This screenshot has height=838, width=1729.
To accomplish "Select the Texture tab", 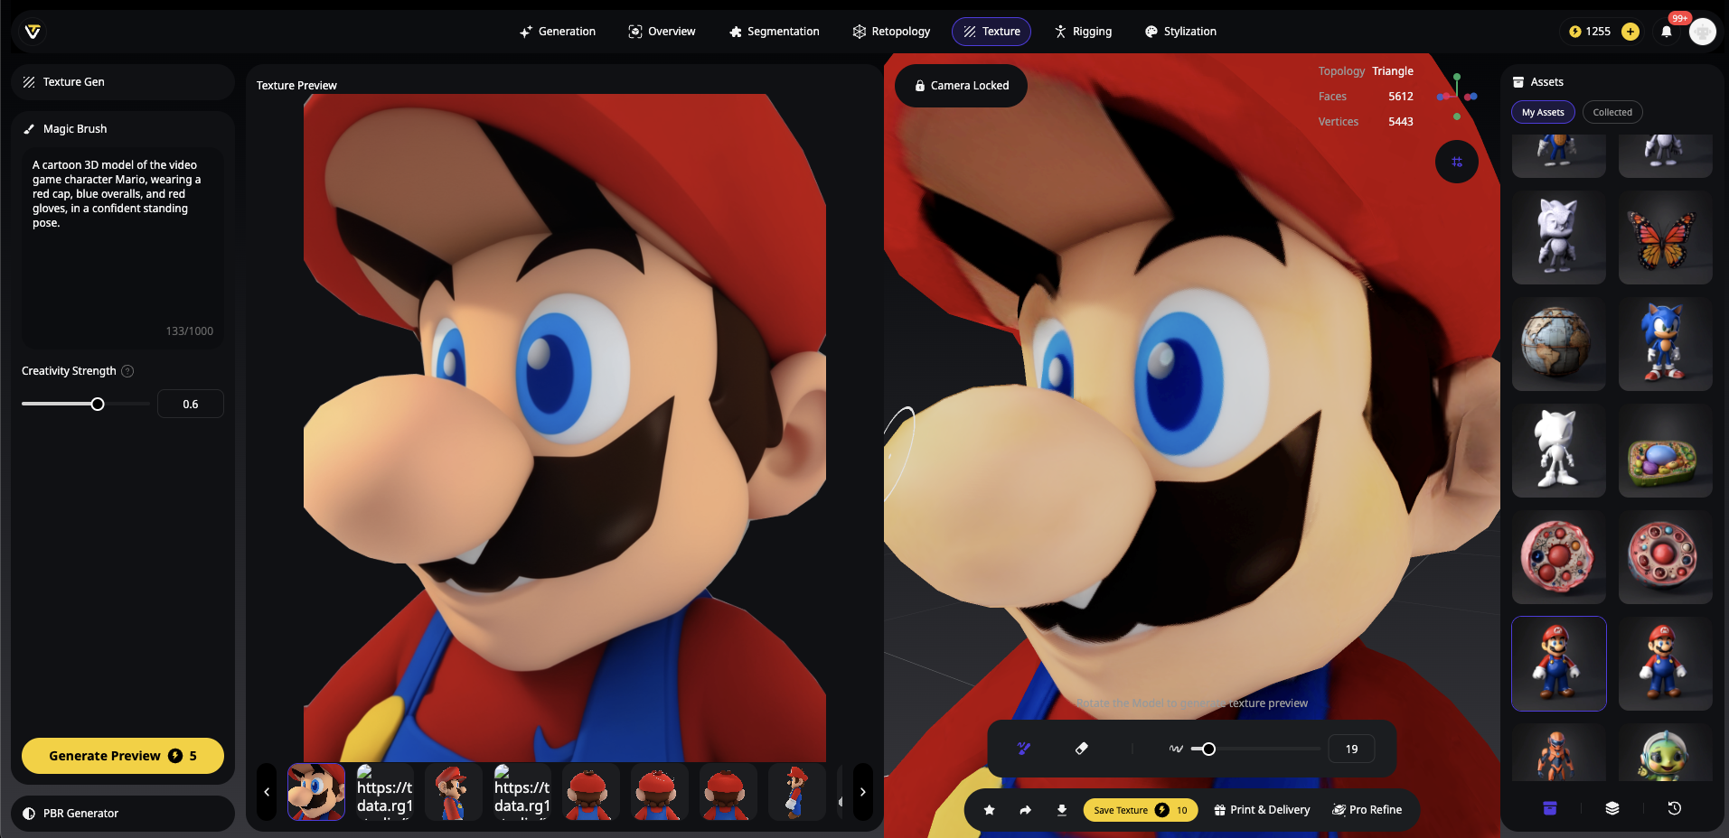I will click(x=991, y=32).
